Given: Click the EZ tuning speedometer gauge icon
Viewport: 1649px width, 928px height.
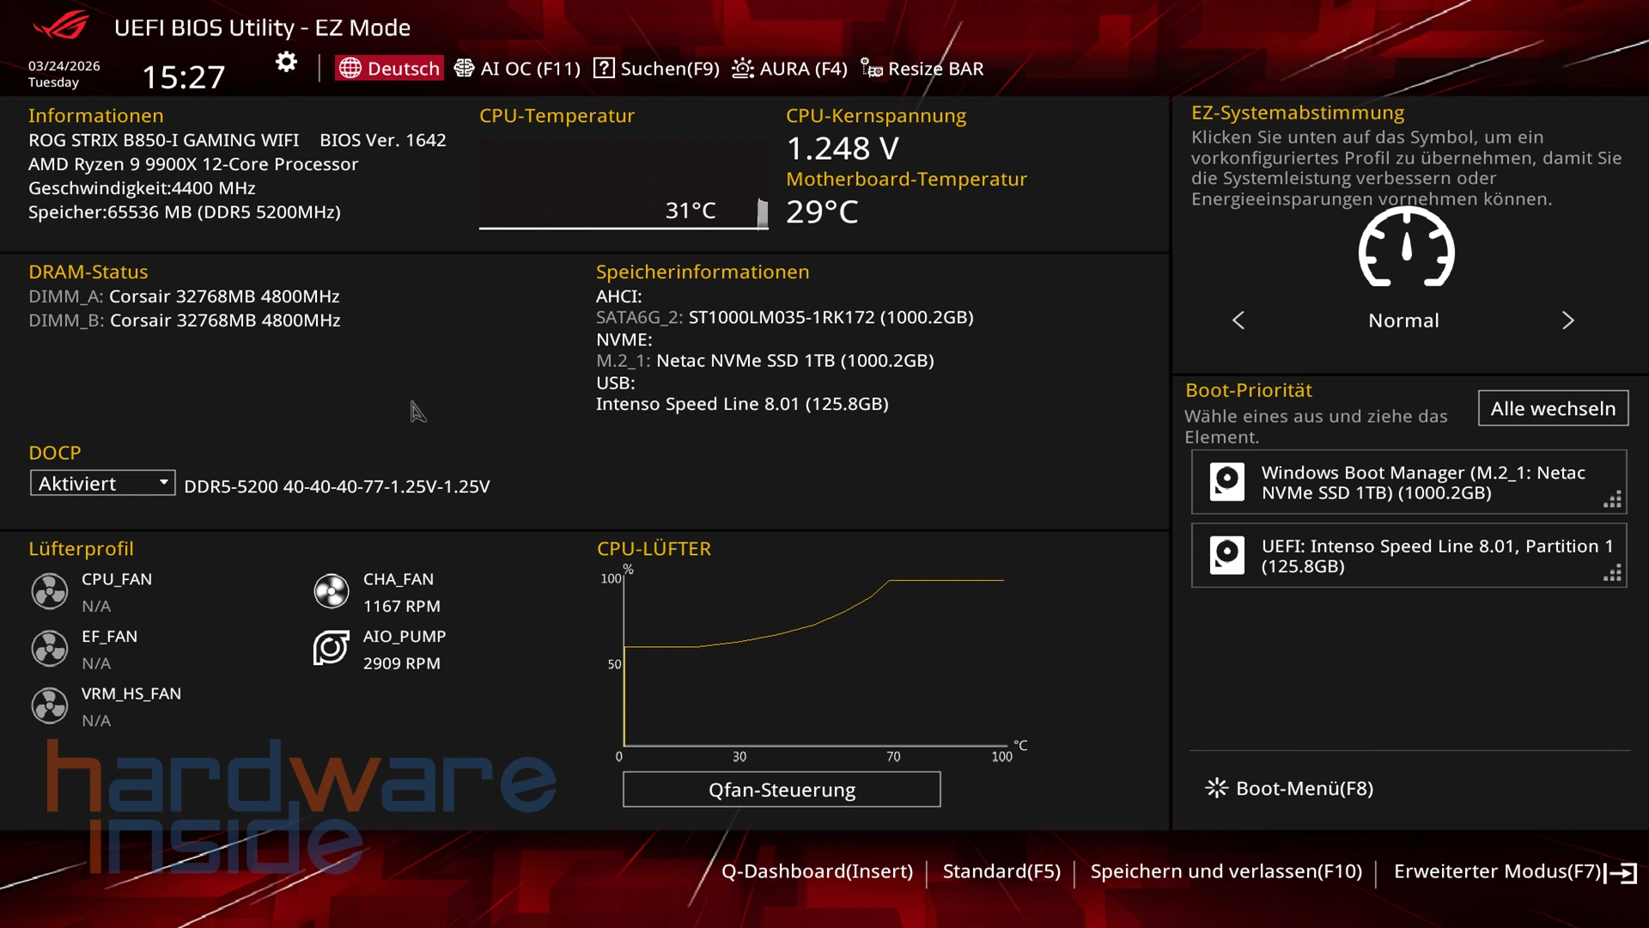Looking at the screenshot, I should coord(1406,249).
